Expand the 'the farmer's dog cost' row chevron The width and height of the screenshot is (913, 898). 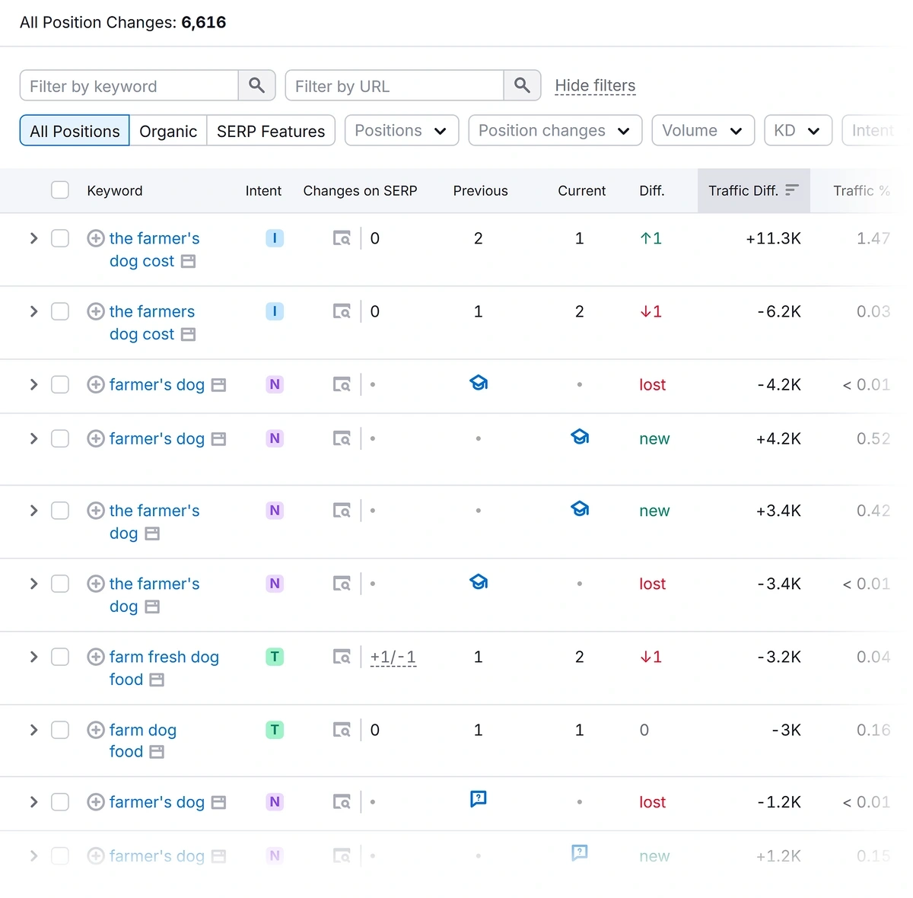pos(33,238)
